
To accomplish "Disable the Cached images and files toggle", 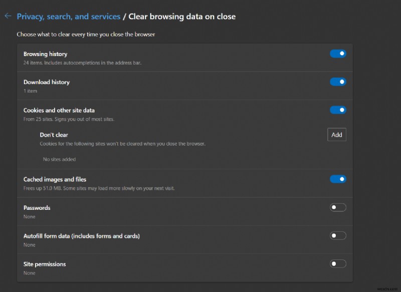I will [x=338, y=179].
